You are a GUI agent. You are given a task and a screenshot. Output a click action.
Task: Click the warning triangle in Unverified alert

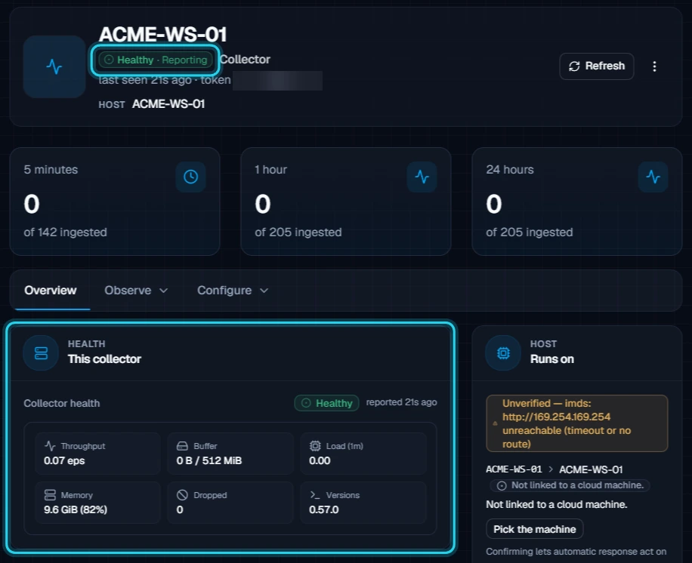click(x=495, y=423)
